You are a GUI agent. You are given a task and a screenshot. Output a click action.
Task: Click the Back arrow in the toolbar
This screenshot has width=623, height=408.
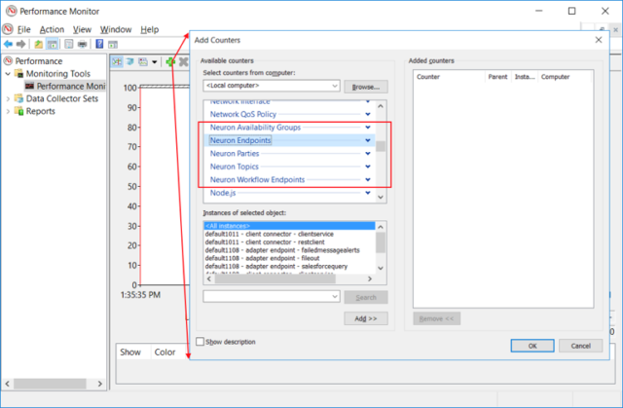[x=9, y=44]
